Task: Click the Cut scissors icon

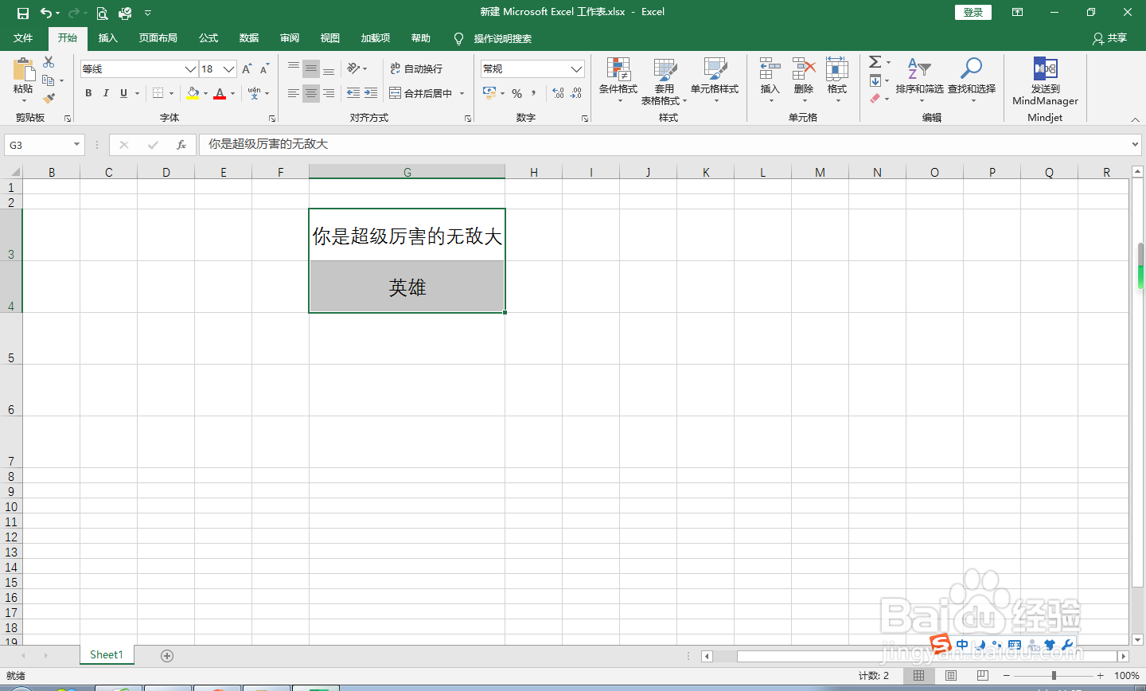Action: coord(49,62)
